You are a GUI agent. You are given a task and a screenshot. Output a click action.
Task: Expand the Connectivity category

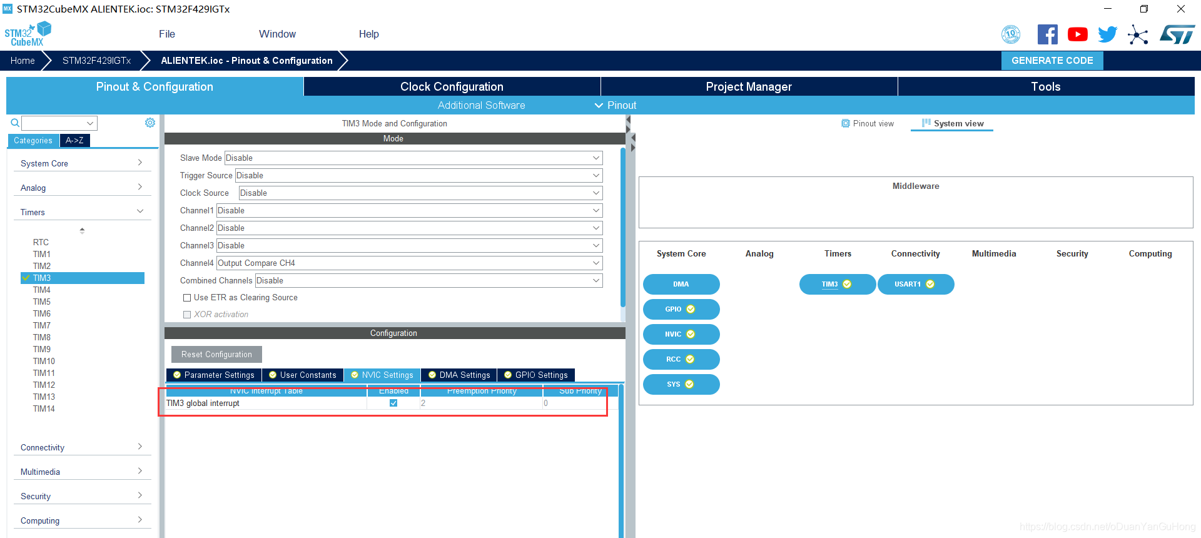click(x=82, y=447)
